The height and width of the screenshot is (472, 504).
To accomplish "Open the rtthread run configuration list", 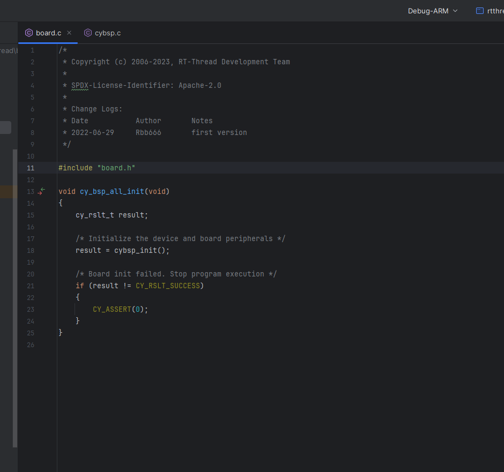I will (495, 11).
